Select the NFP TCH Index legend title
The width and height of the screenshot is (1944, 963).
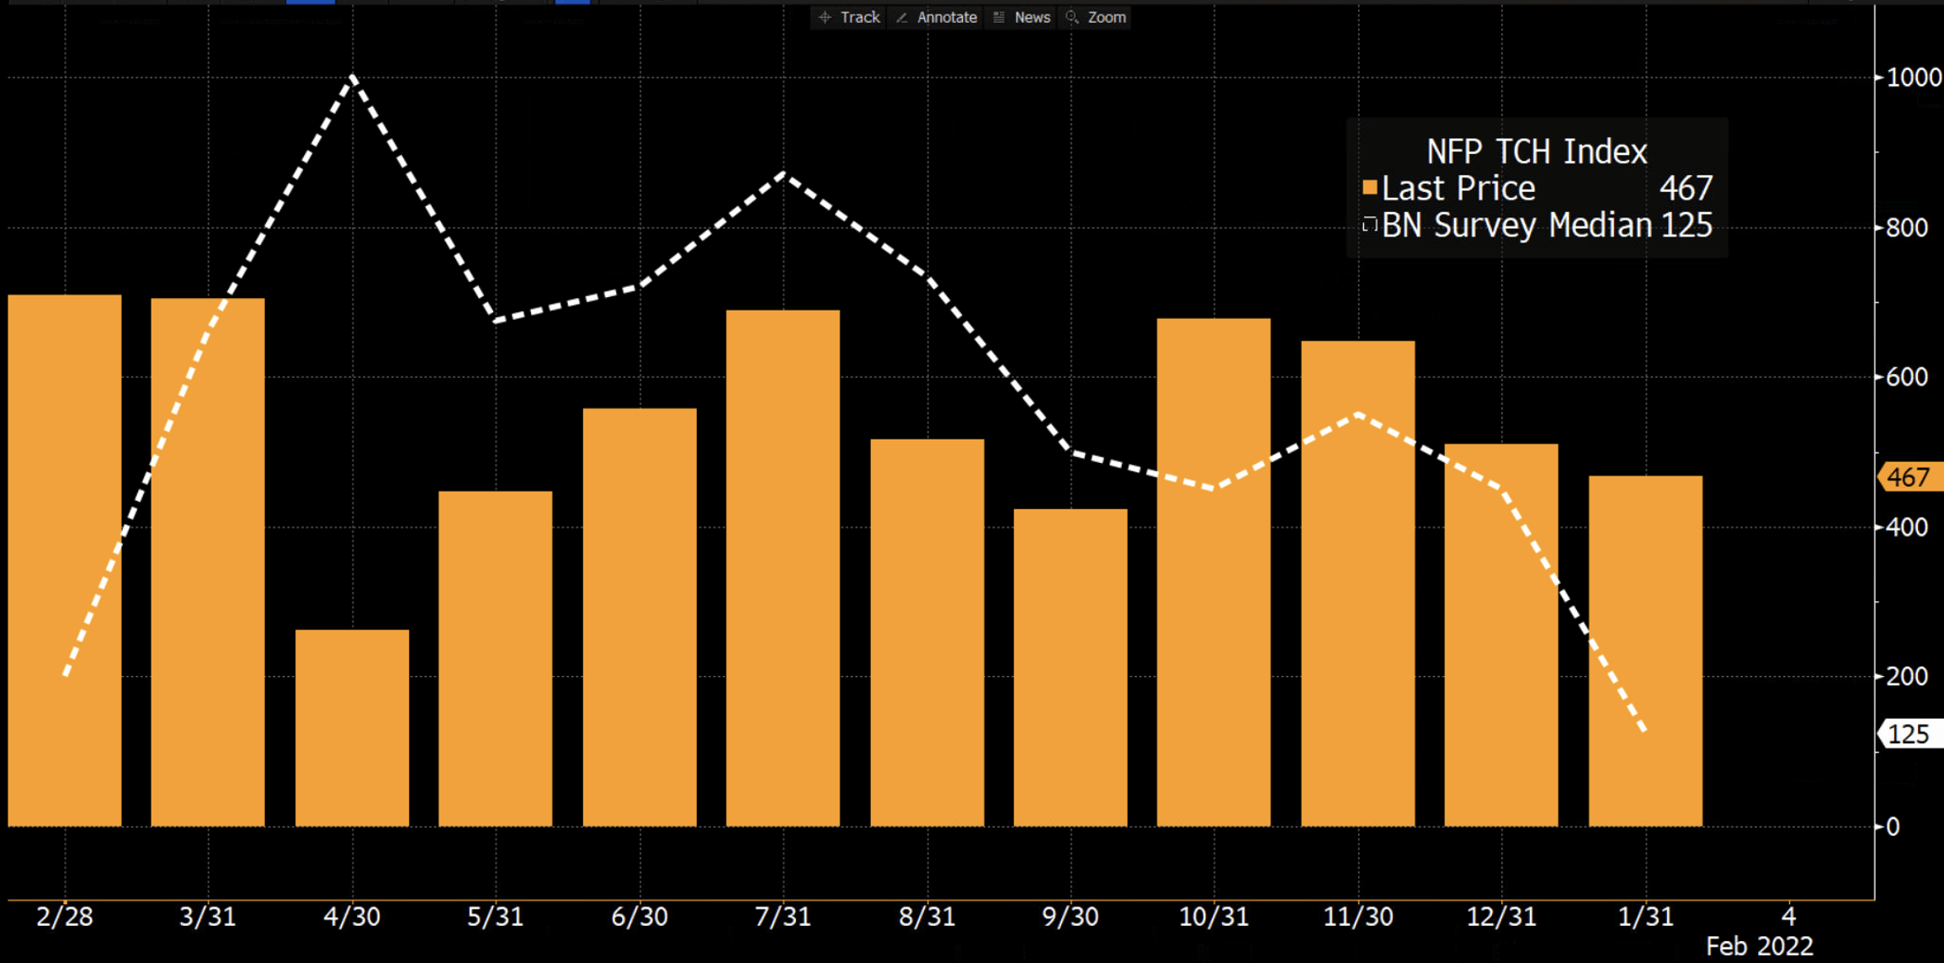point(1536,152)
